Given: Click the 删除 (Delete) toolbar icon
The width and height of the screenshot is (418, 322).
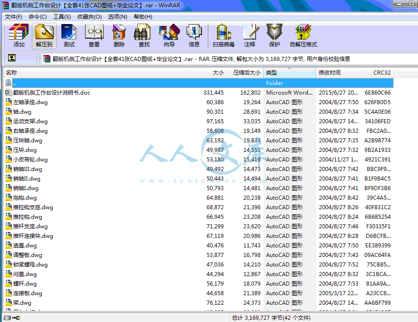Looking at the screenshot, I should click(x=119, y=36).
